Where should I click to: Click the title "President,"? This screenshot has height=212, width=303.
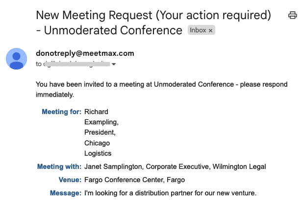[100, 132]
